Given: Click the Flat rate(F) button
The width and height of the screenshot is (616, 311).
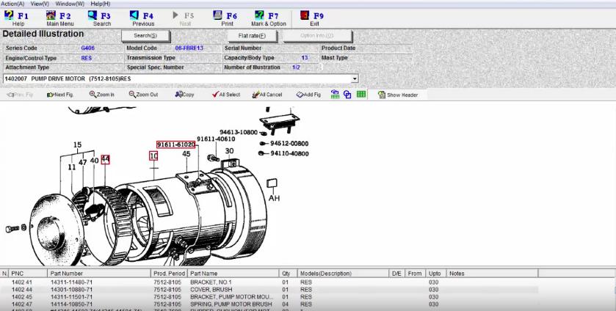Looking at the screenshot, I should click(253, 36).
